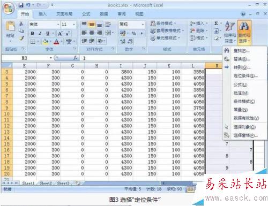Center text horizontally
Image resolution: width=268 pixels, height=206 pixels.
pyautogui.click(x=92, y=33)
